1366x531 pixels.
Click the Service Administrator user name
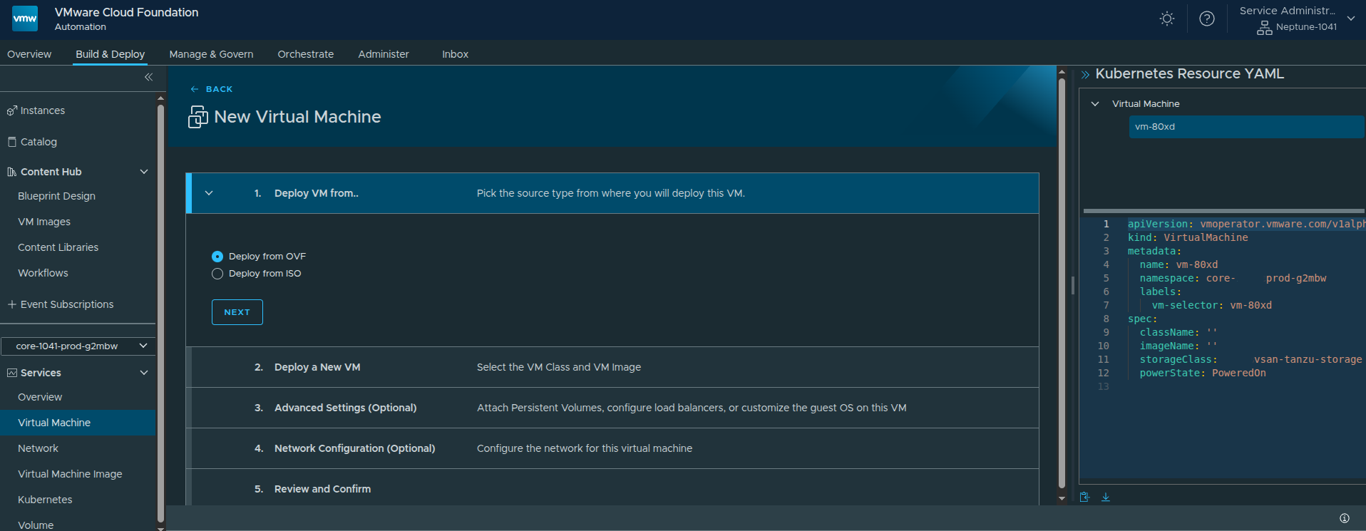(x=1288, y=11)
